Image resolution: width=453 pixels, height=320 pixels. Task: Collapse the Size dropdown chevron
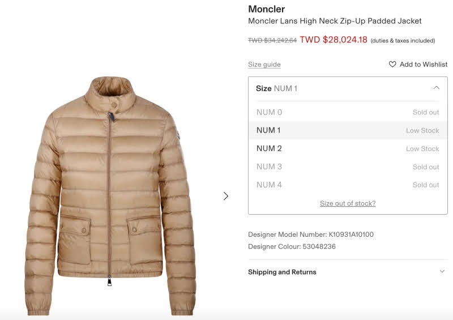(x=436, y=88)
